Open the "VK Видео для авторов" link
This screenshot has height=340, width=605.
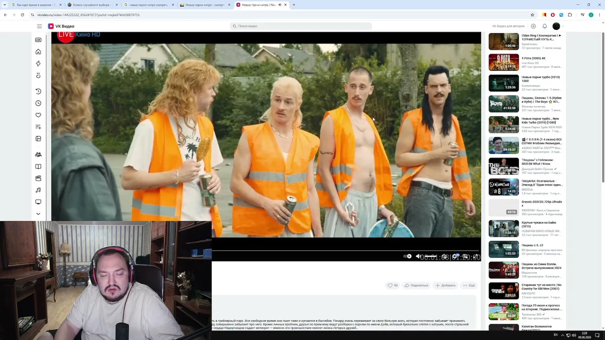coord(508,26)
